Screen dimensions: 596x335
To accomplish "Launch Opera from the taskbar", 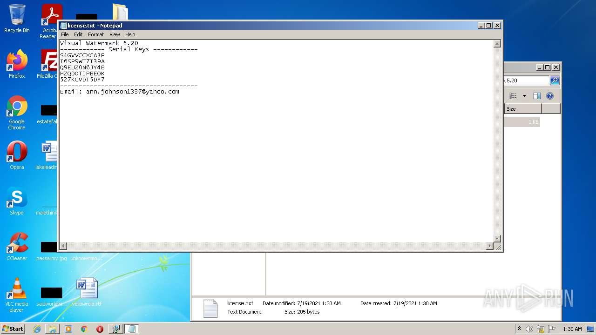I will click(x=100, y=329).
